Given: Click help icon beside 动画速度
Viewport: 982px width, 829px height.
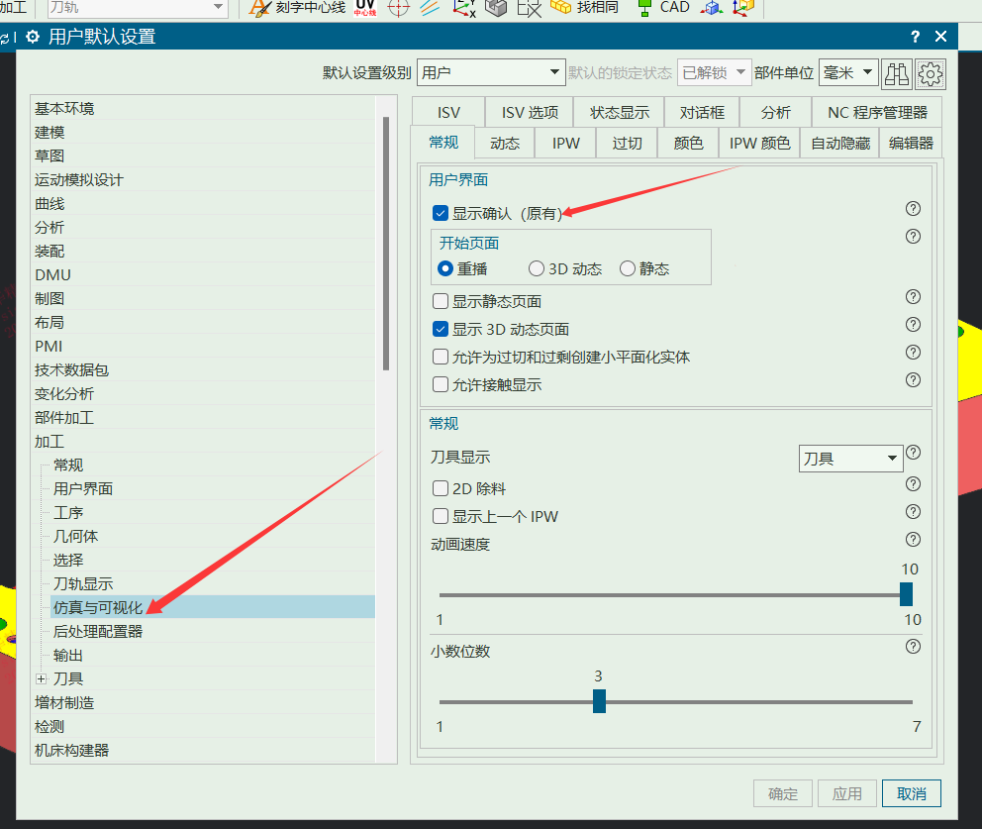Looking at the screenshot, I should click(913, 540).
